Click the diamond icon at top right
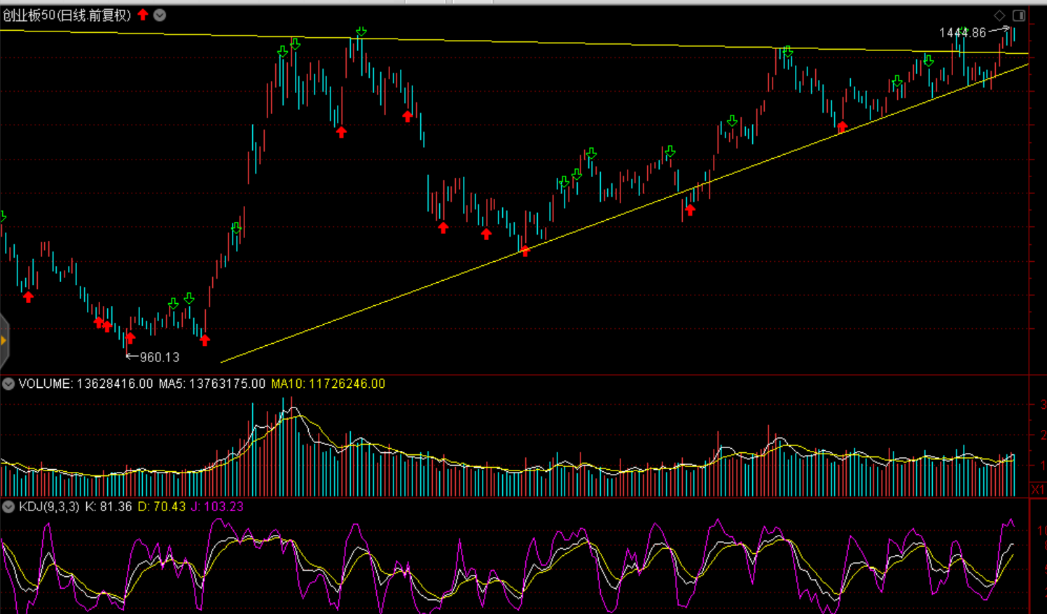Viewport: 1047px width, 614px height. pos(999,15)
